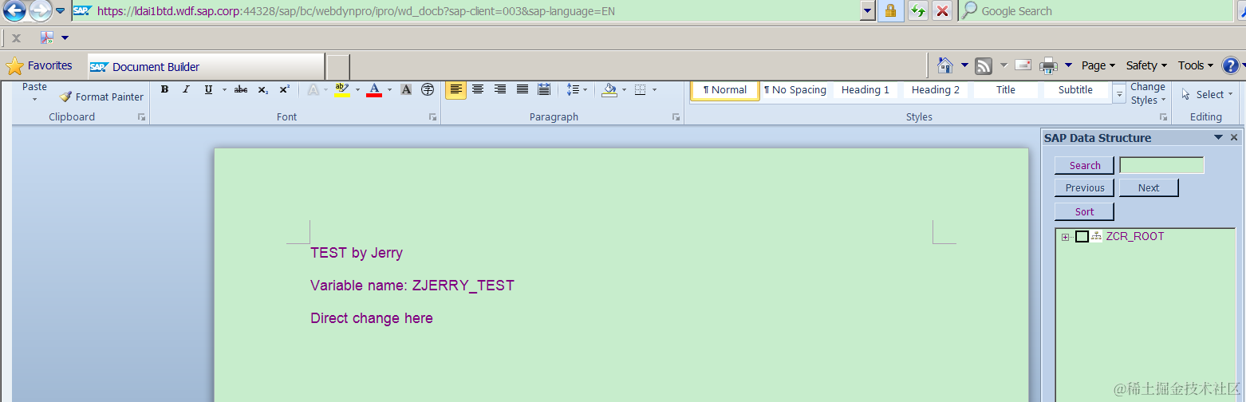Align text left
1246x402 pixels.
click(456, 89)
